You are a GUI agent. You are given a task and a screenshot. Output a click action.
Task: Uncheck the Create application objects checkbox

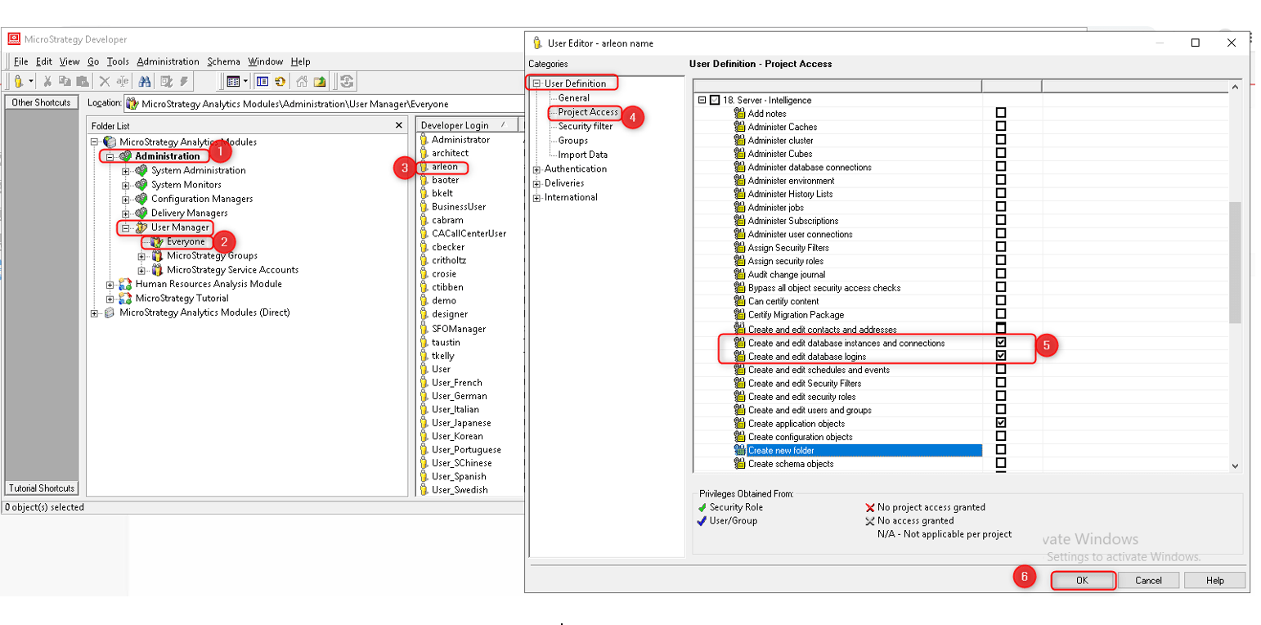[x=1000, y=423]
